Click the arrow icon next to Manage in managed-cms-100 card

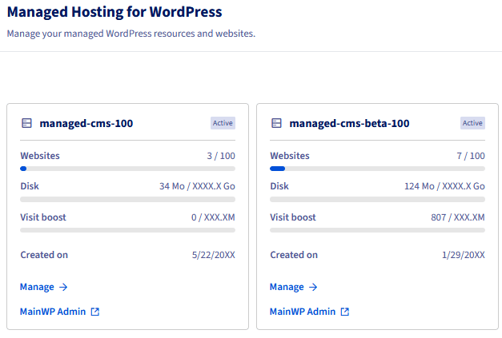point(63,287)
